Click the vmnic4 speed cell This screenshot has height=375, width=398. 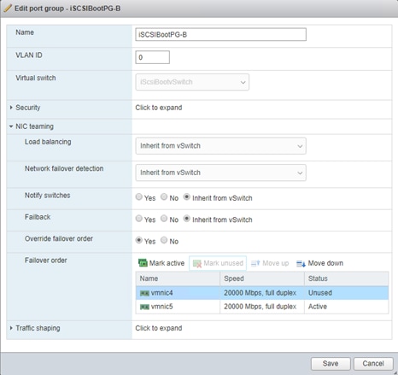(x=262, y=293)
